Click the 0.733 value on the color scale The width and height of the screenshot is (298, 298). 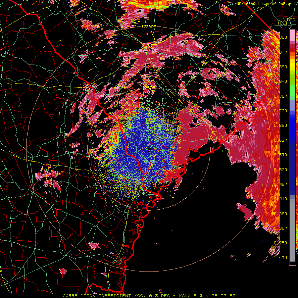(x=280, y=111)
